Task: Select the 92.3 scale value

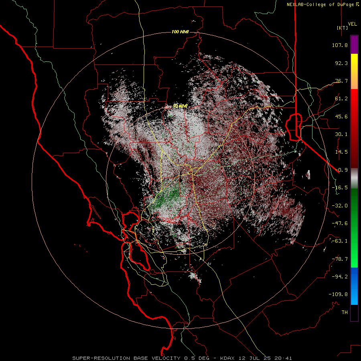Action: pos(341,63)
